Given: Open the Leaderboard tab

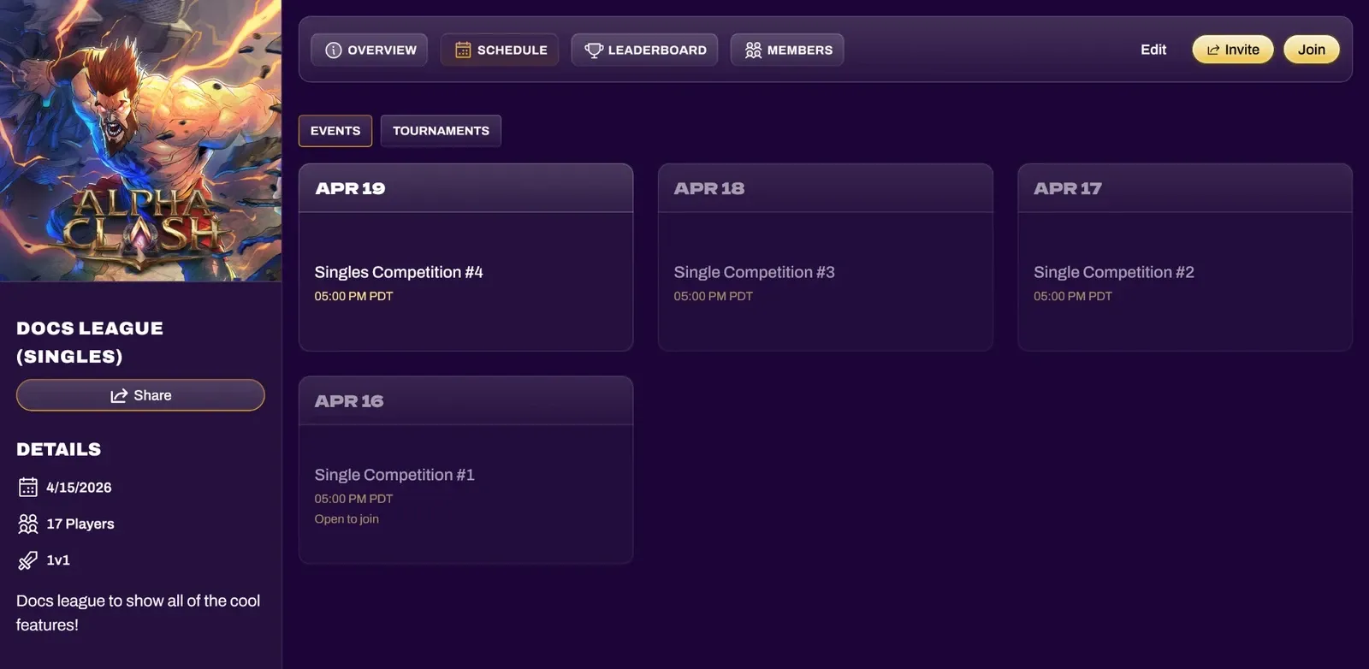Looking at the screenshot, I should pyautogui.click(x=644, y=50).
